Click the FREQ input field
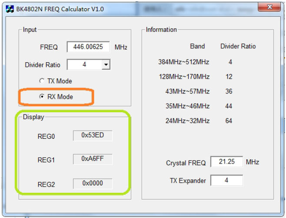Screen dimensions: 286x218 pyautogui.click(x=88, y=47)
